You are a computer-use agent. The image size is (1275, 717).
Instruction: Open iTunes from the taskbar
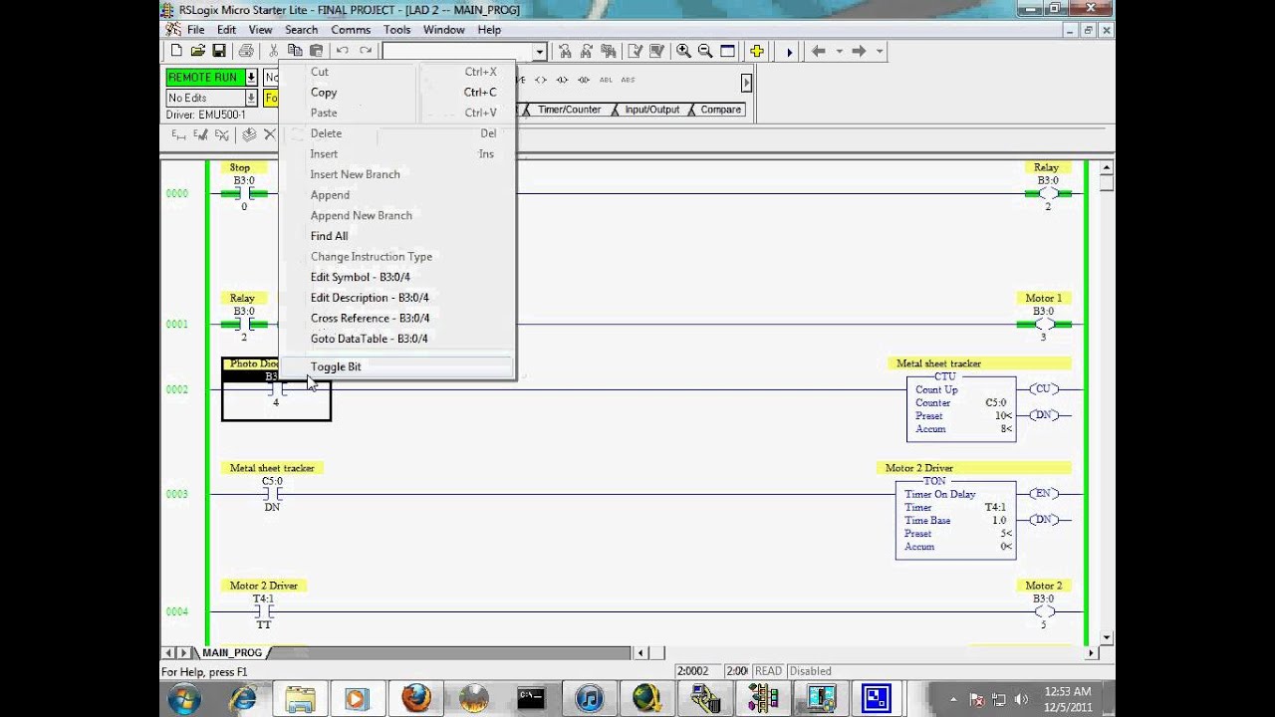click(x=589, y=698)
